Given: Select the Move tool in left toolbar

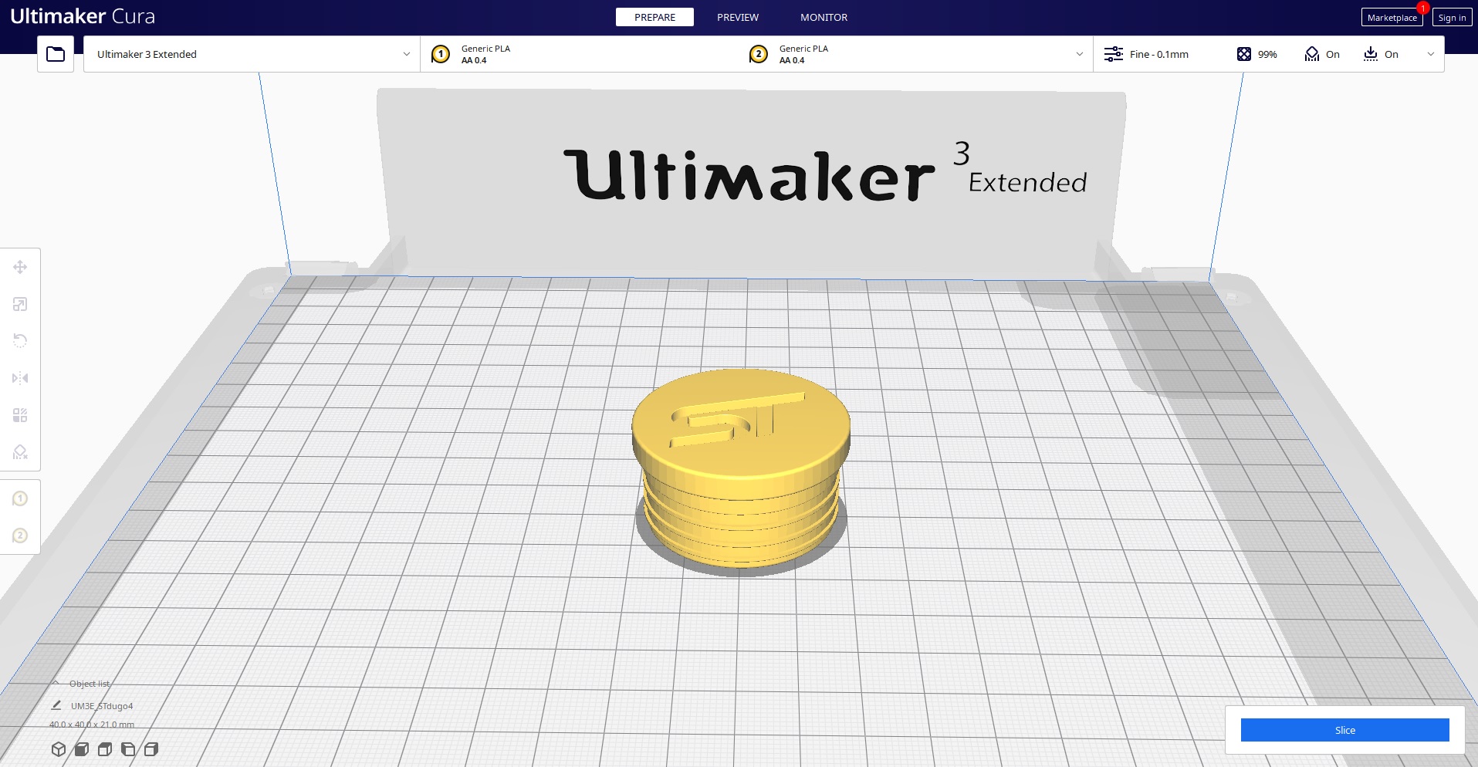Looking at the screenshot, I should click(20, 267).
